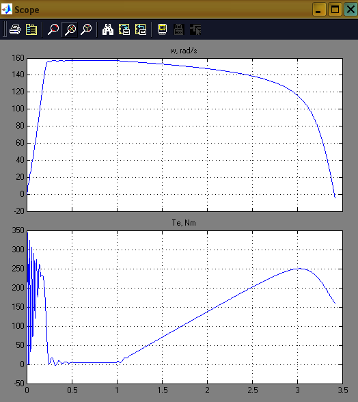Click the 120 y-axis tick label

pyautogui.click(x=18, y=92)
